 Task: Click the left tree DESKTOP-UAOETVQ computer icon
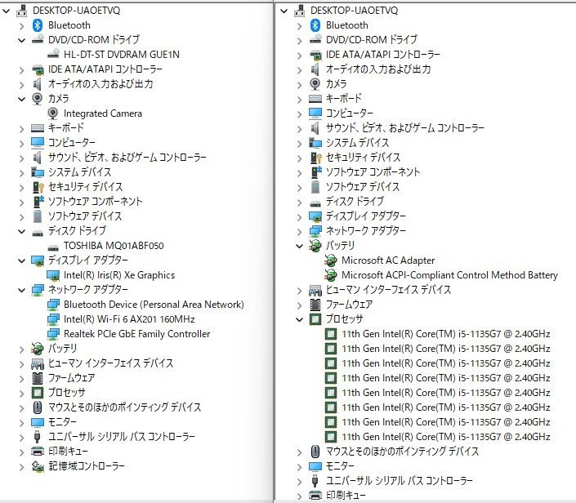22,11
